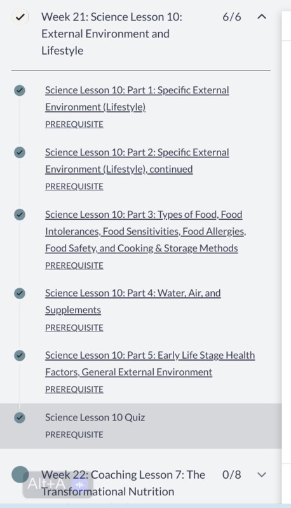Click Part 1 lesson completion check icon

point(20,90)
